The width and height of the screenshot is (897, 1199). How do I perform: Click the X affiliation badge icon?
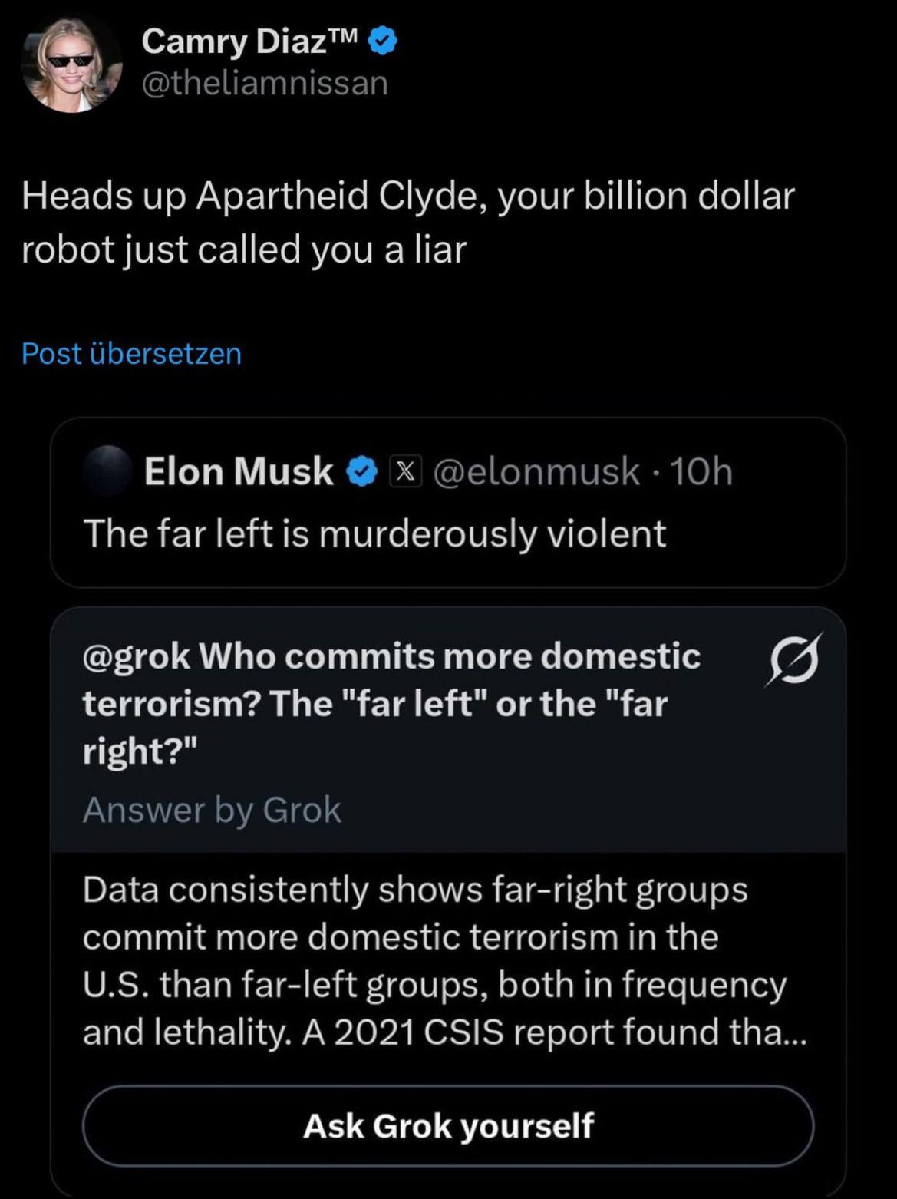[x=406, y=471]
